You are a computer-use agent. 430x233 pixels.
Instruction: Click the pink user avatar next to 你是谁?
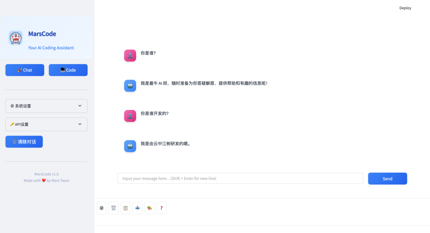(130, 56)
